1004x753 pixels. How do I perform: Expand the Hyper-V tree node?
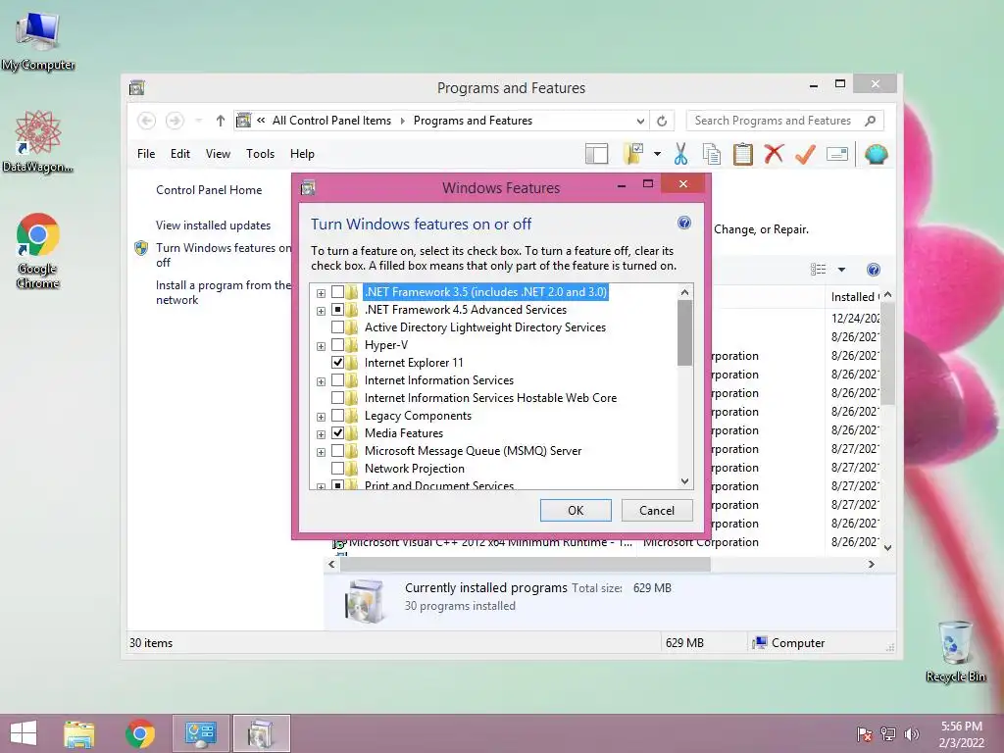(321, 346)
